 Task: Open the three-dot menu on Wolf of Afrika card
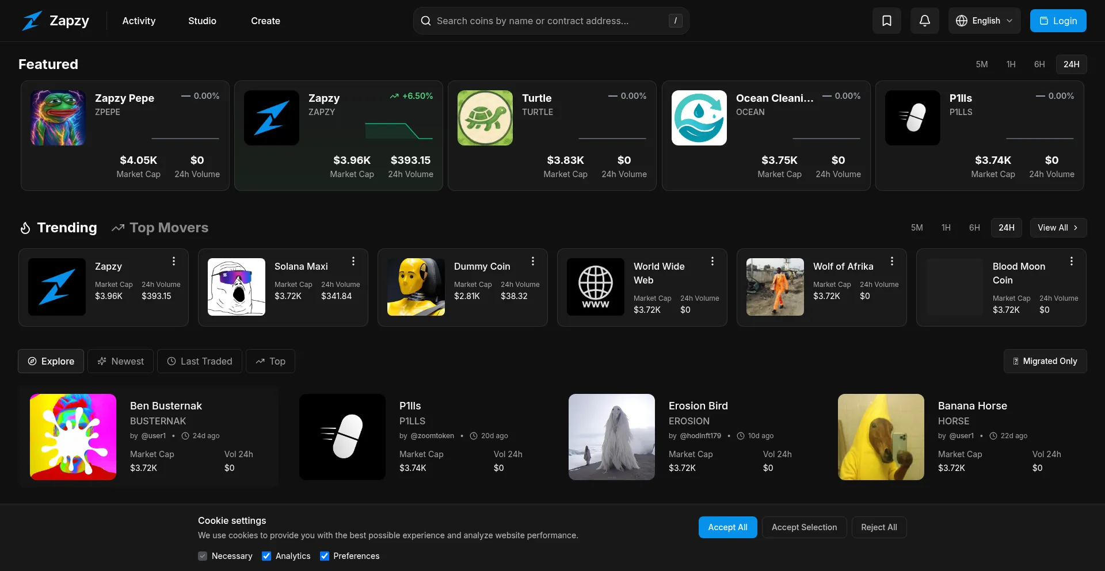point(892,261)
